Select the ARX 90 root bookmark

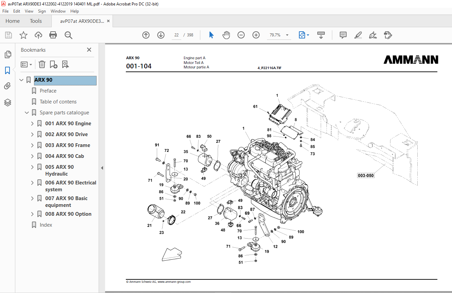click(x=65, y=80)
